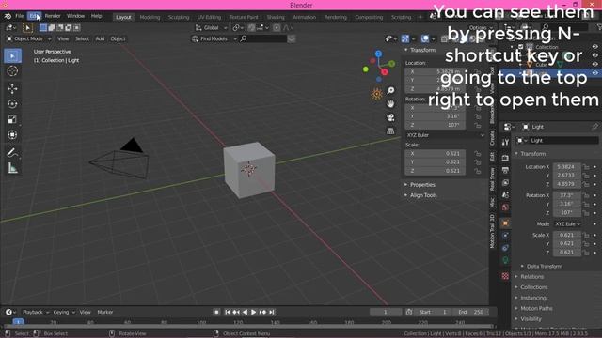Click the zoom view magnifier icon
602x338 pixels.
click(390, 90)
